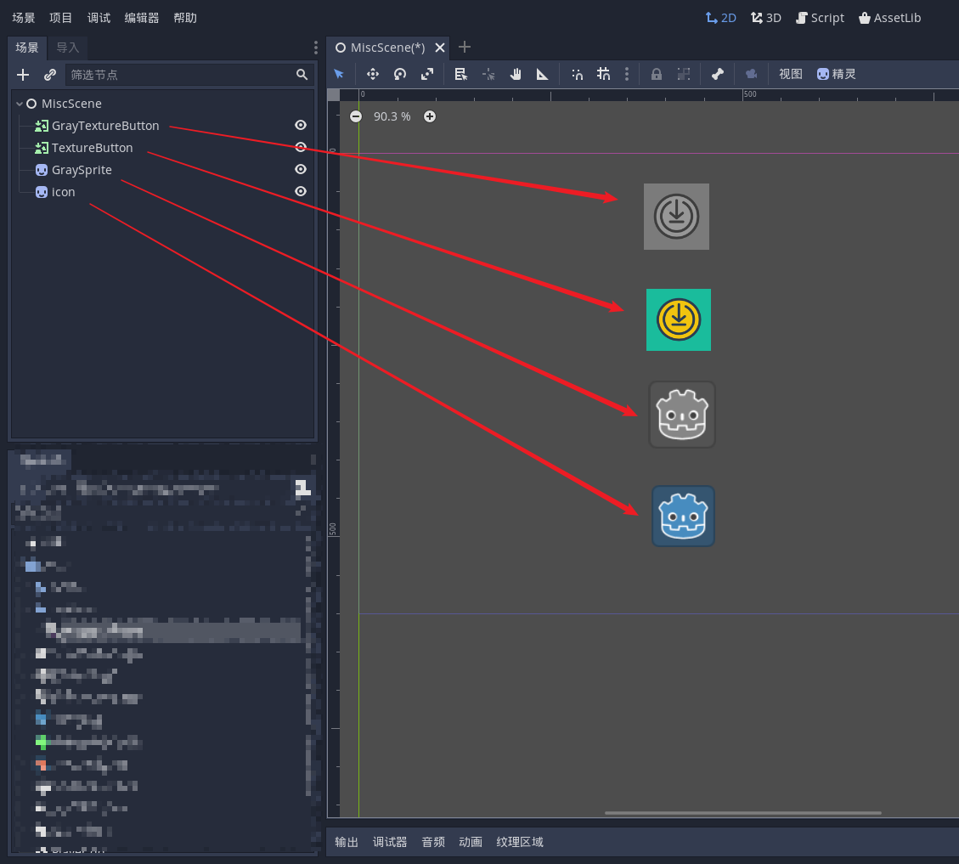The height and width of the screenshot is (864, 959).
Task: Click the search magnifier icon
Action: (302, 75)
